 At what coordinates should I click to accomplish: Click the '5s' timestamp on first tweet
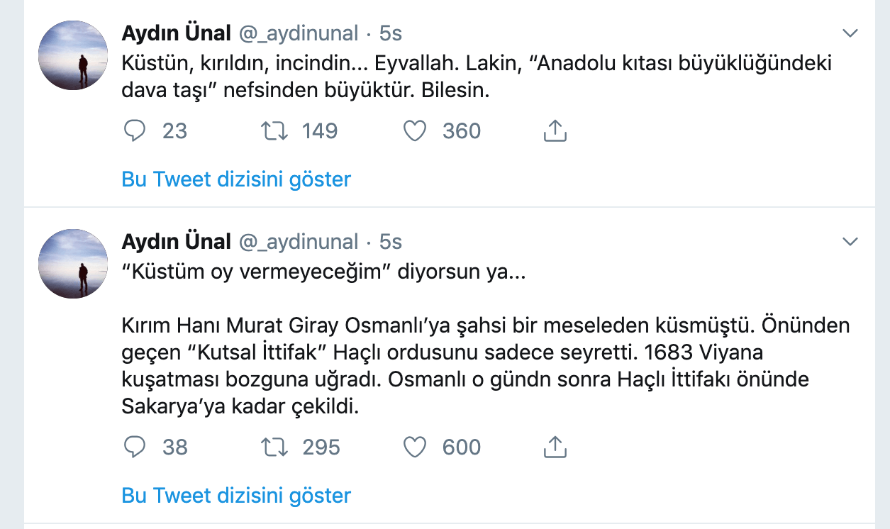[x=391, y=33]
